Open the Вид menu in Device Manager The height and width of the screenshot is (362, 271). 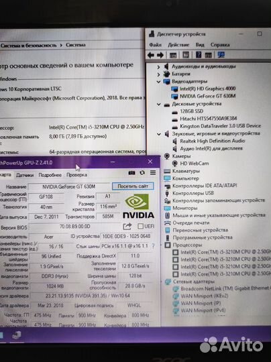tap(200, 45)
